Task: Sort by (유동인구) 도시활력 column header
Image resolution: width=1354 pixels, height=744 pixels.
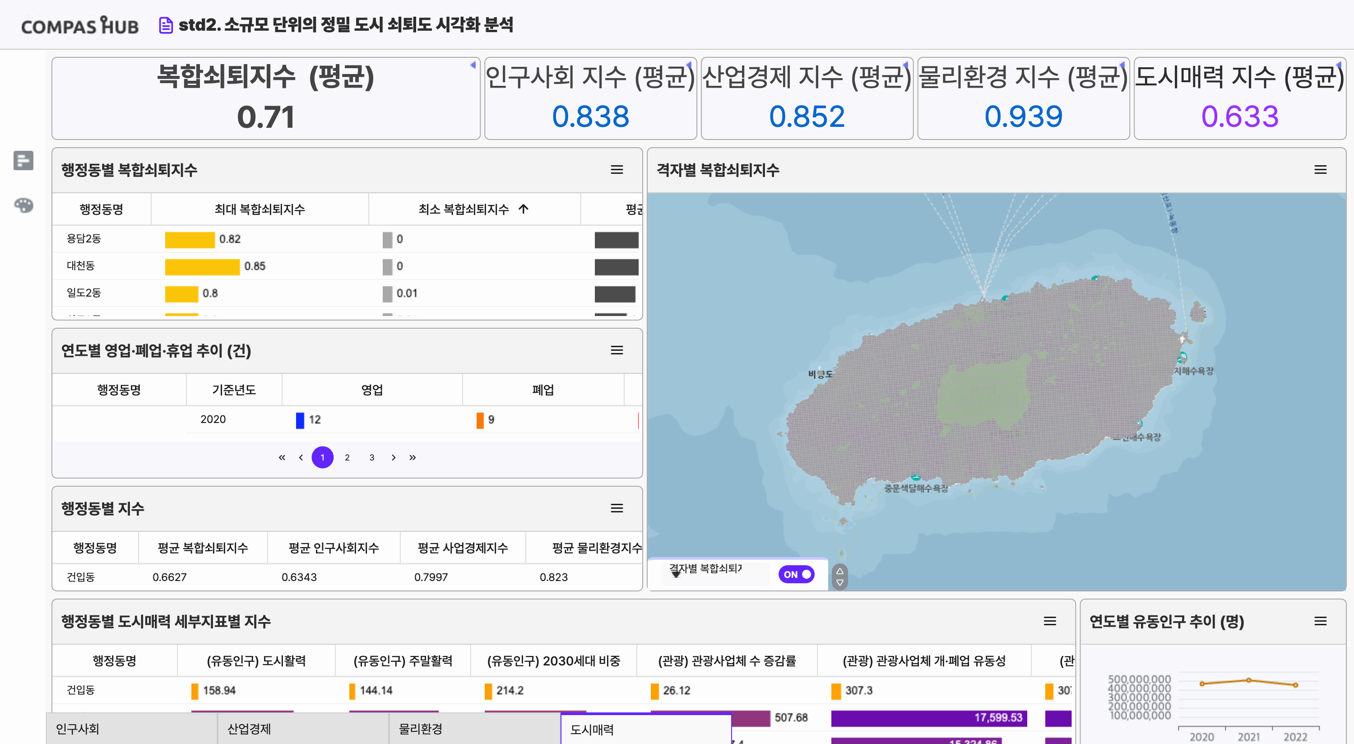Action: coord(256,660)
